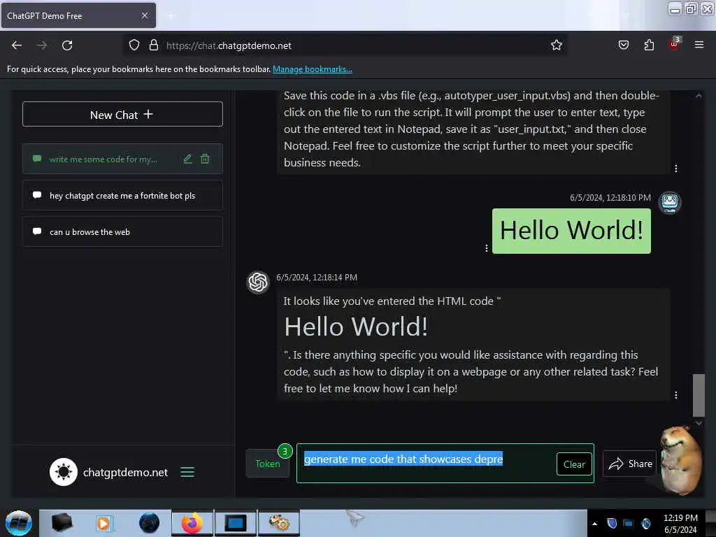Open the gears taskbar app
This screenshot has height=537, width=716.
(278, 523)
